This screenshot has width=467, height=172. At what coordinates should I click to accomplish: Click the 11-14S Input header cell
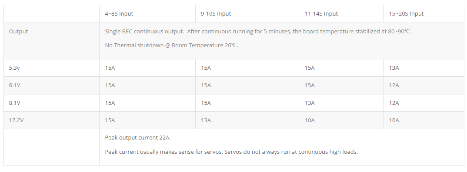(321, 13)
